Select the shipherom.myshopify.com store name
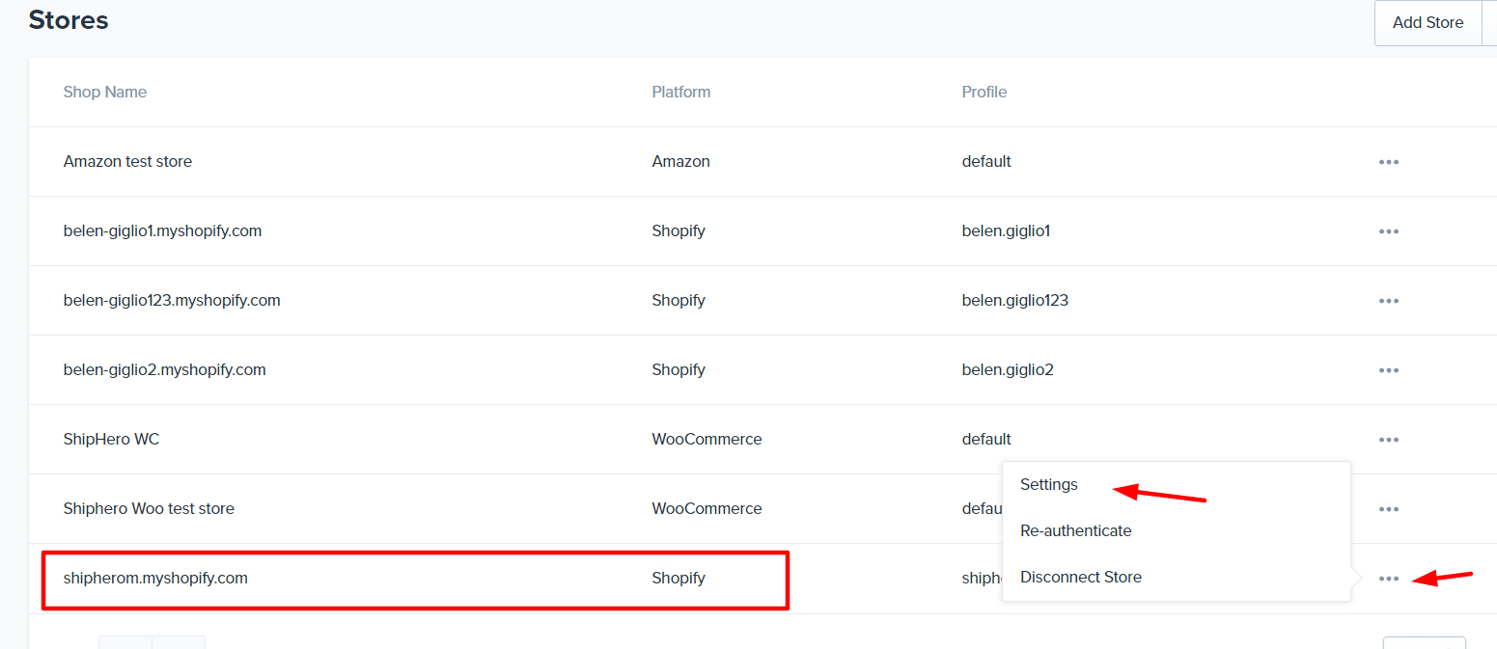 pyautogui.click(x=155, y=579)
